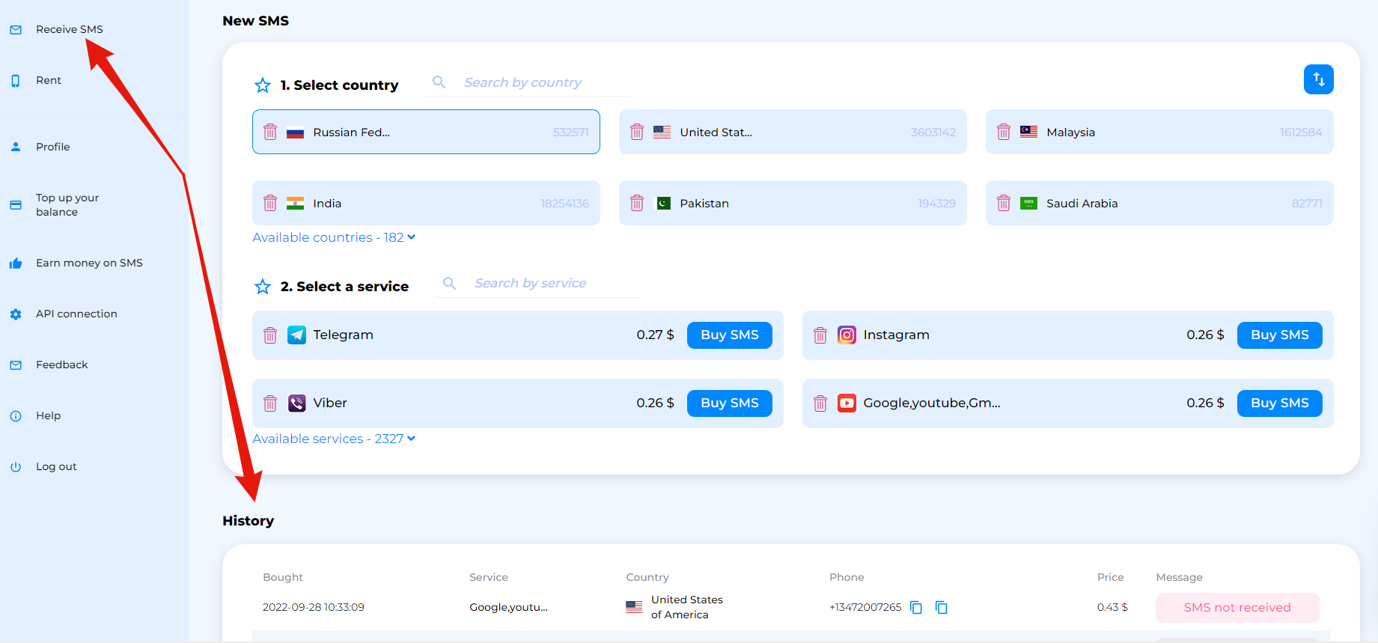Expand Available services - 2327 list
1378x643 pixels.
pos(334,439)
